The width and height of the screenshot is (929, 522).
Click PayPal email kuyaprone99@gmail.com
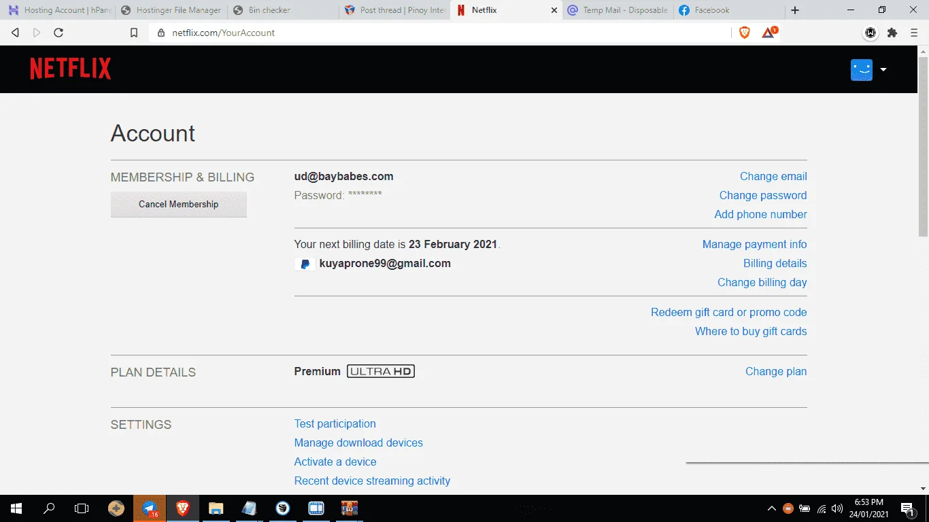coord(385,264)
